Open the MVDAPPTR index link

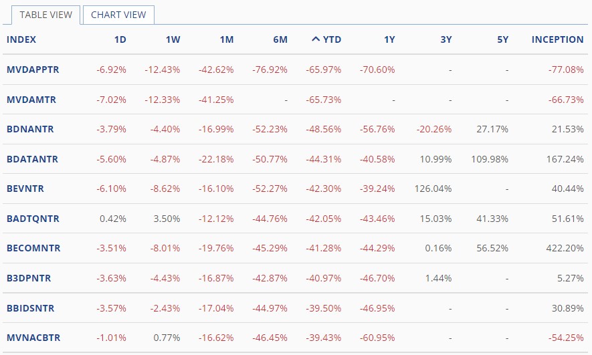tap(33, 70)
